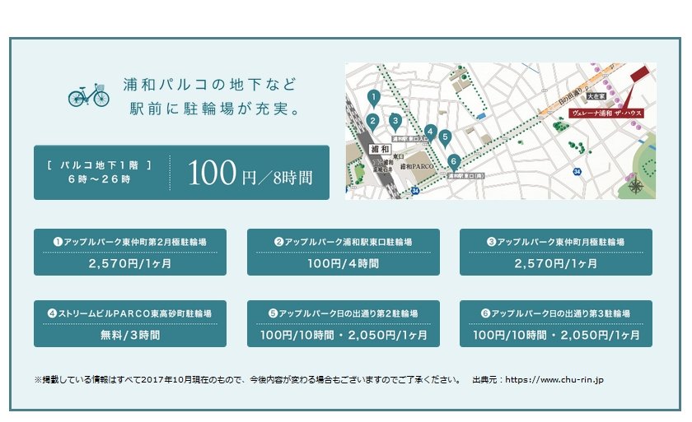Click the disclaimer note about 2017年10月現在
The height and width of the screenshot is (422, 692).
(248, 379)
